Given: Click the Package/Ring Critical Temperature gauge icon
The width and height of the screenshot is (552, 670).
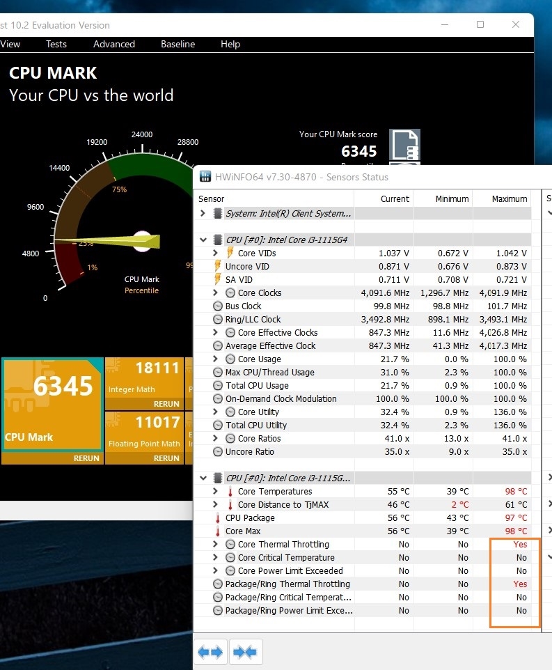Looking at the screenshot, I should 218,598.
